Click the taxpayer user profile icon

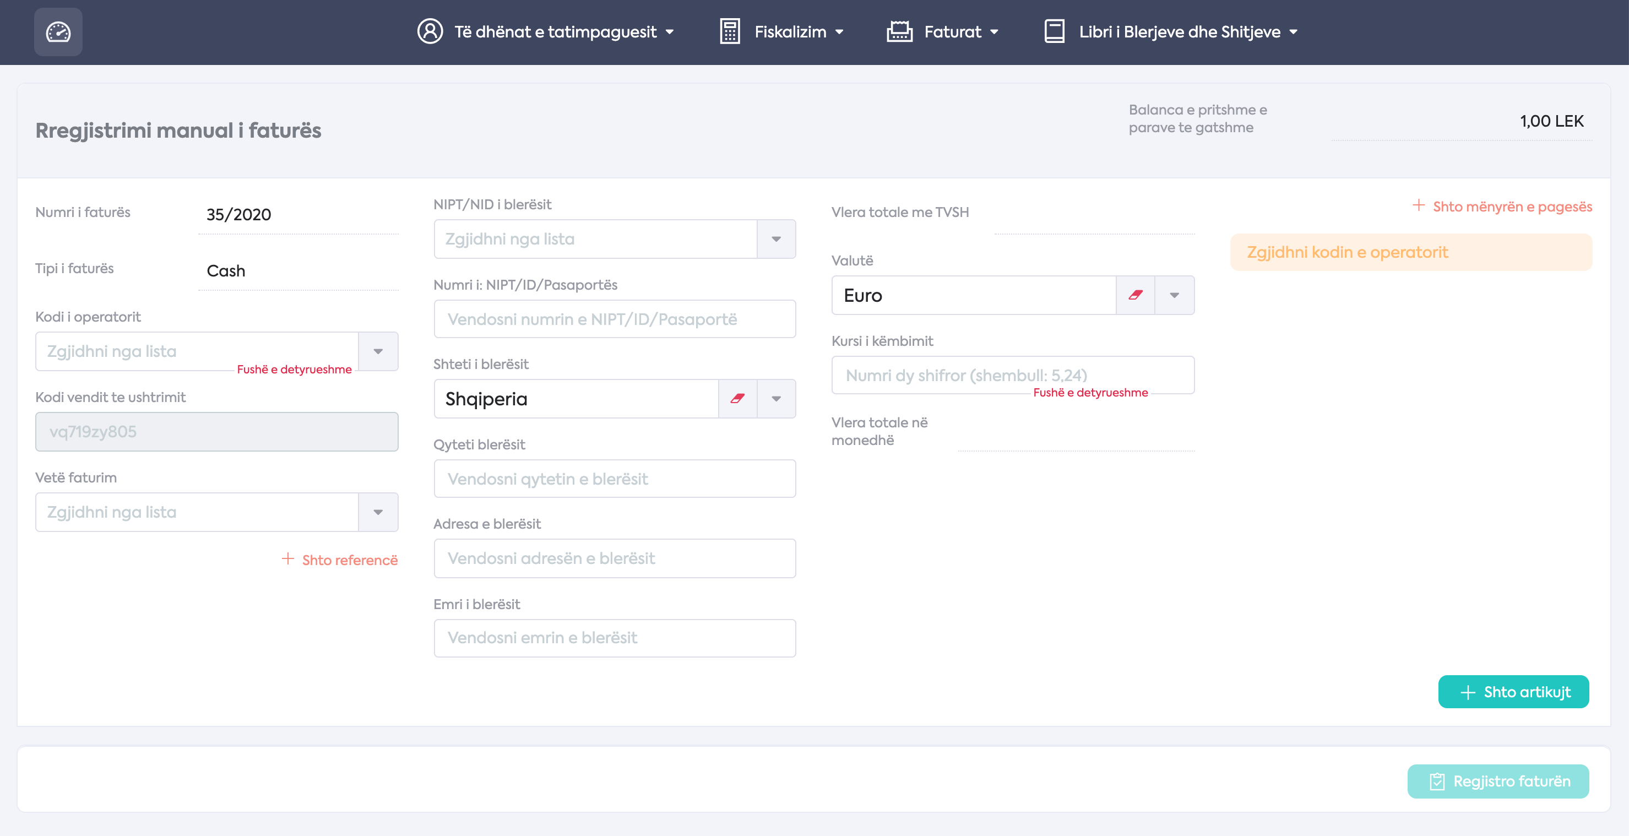[430, 31]
